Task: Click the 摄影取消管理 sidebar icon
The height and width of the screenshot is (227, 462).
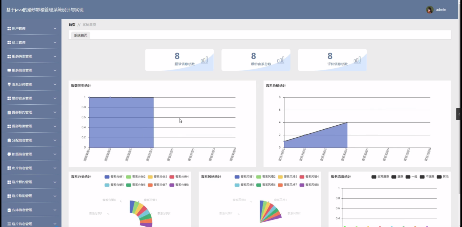Action: coord(9,126)
